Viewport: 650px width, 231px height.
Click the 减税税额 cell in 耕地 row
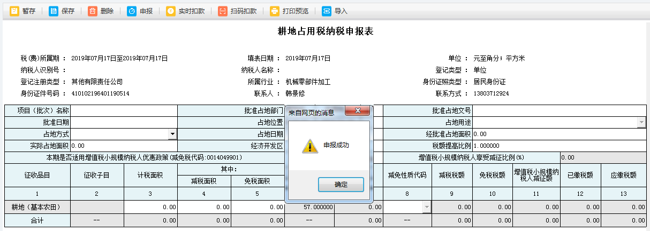tap(452, 206)
